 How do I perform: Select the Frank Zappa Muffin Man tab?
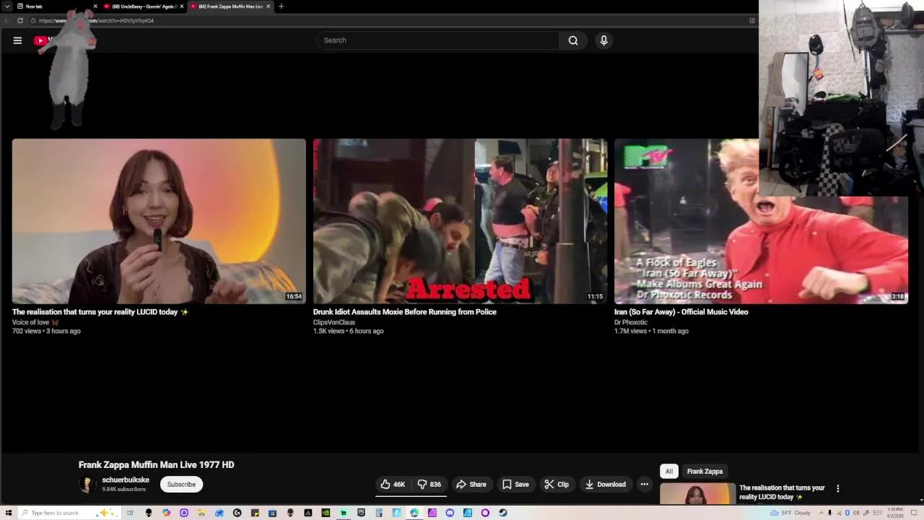coord(230,6)
